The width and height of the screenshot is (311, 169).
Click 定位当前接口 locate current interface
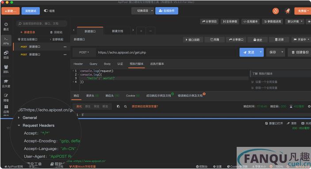[x=27, y=39]
